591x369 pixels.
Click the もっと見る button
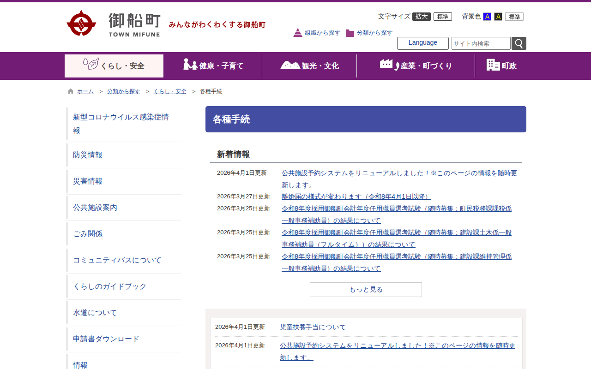[366, 290]
